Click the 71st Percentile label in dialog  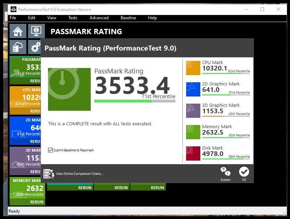point(158,97)
